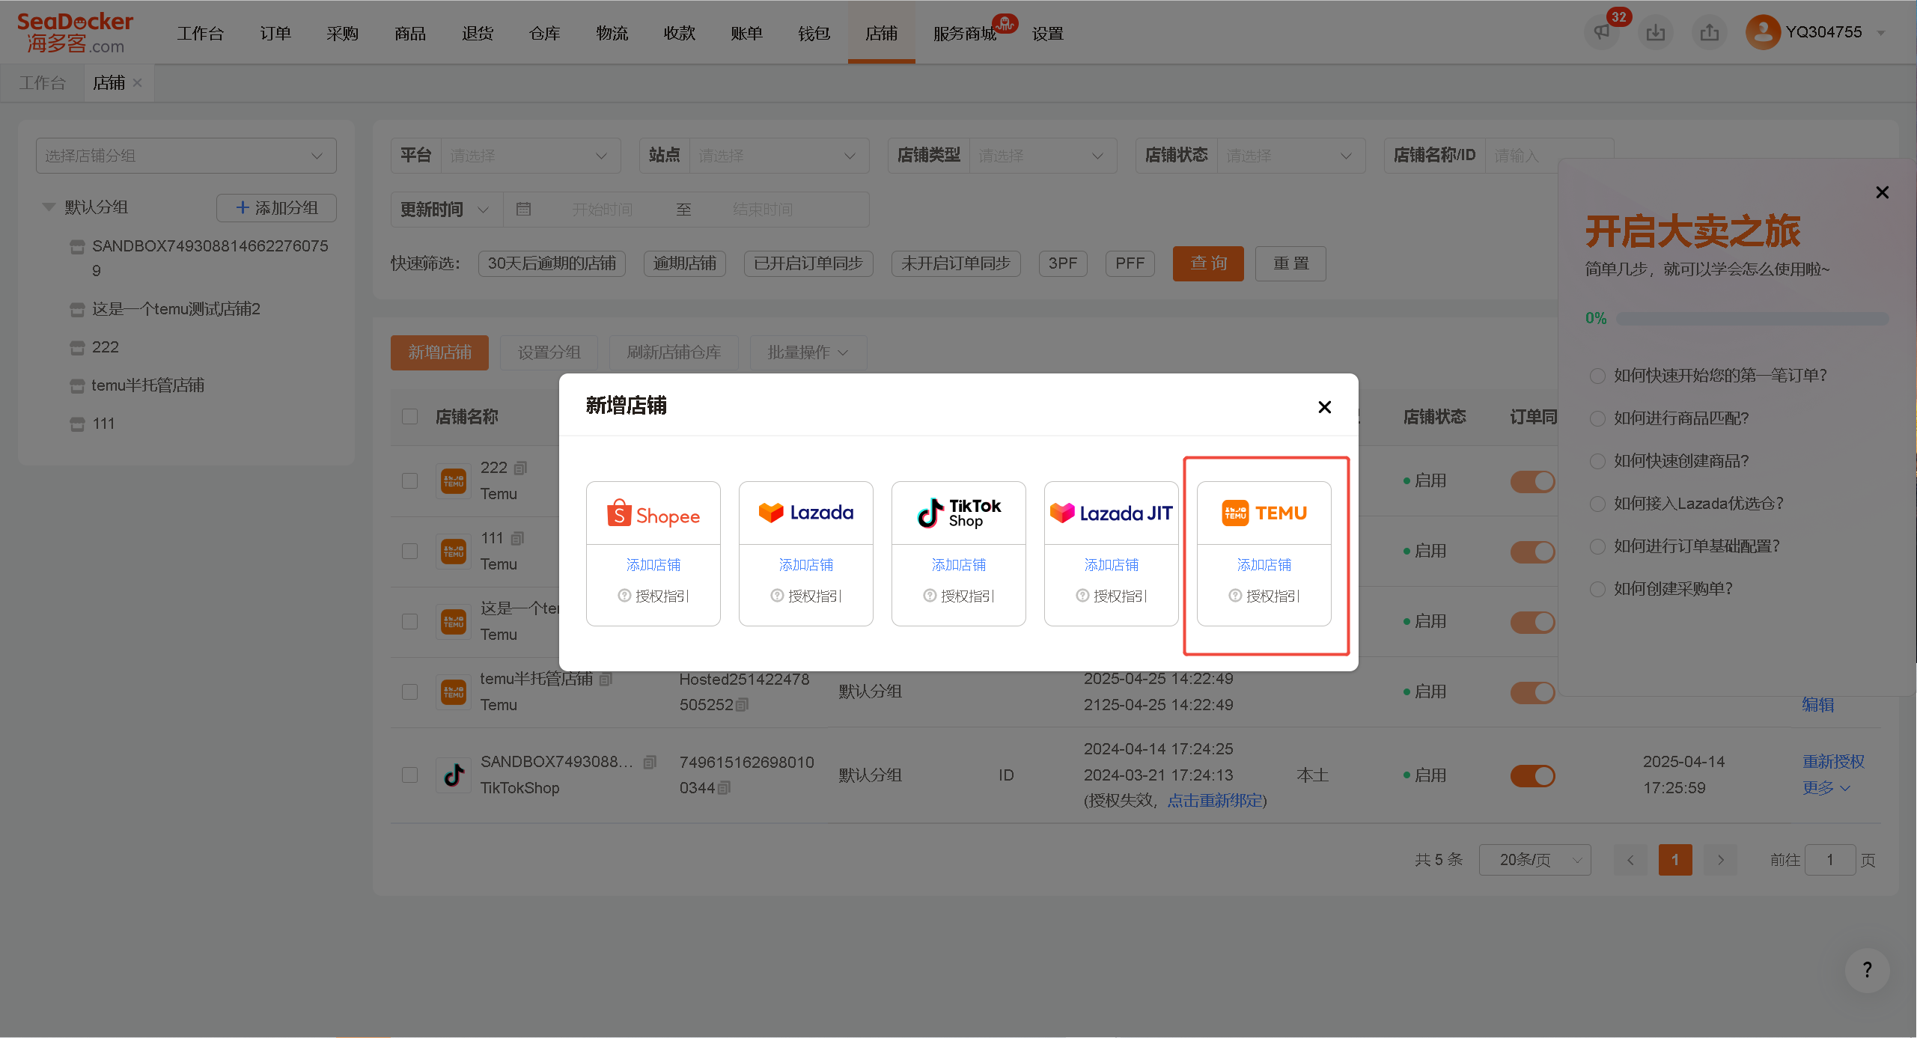Switch to the 工作台 tab

[x=42, y=83]
